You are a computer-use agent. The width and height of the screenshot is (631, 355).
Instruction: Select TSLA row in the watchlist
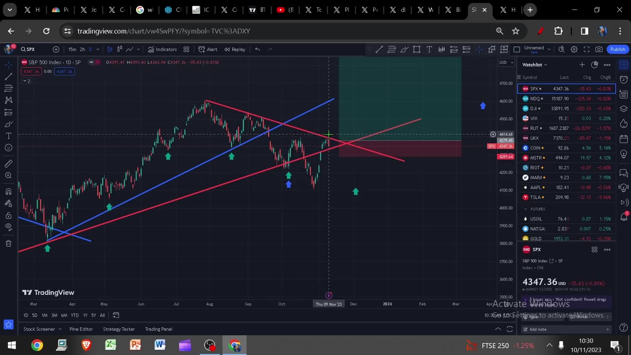566,197
